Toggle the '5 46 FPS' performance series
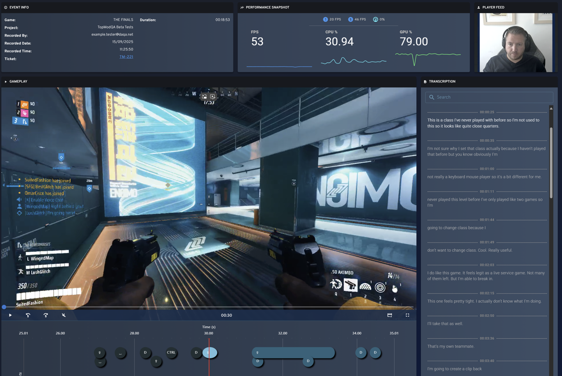 coord(357,19)
